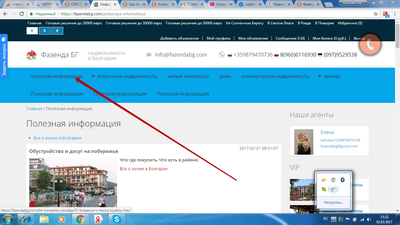Open Windows Media Player from taskbar
The width and height of the screenshot is (400, 225).
(x=62, y=219)
